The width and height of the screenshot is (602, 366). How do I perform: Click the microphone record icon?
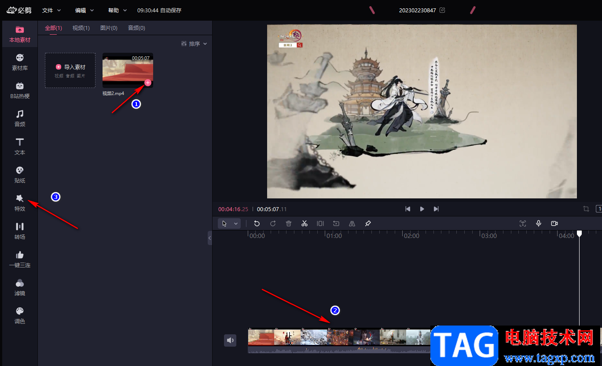(539, 223)
